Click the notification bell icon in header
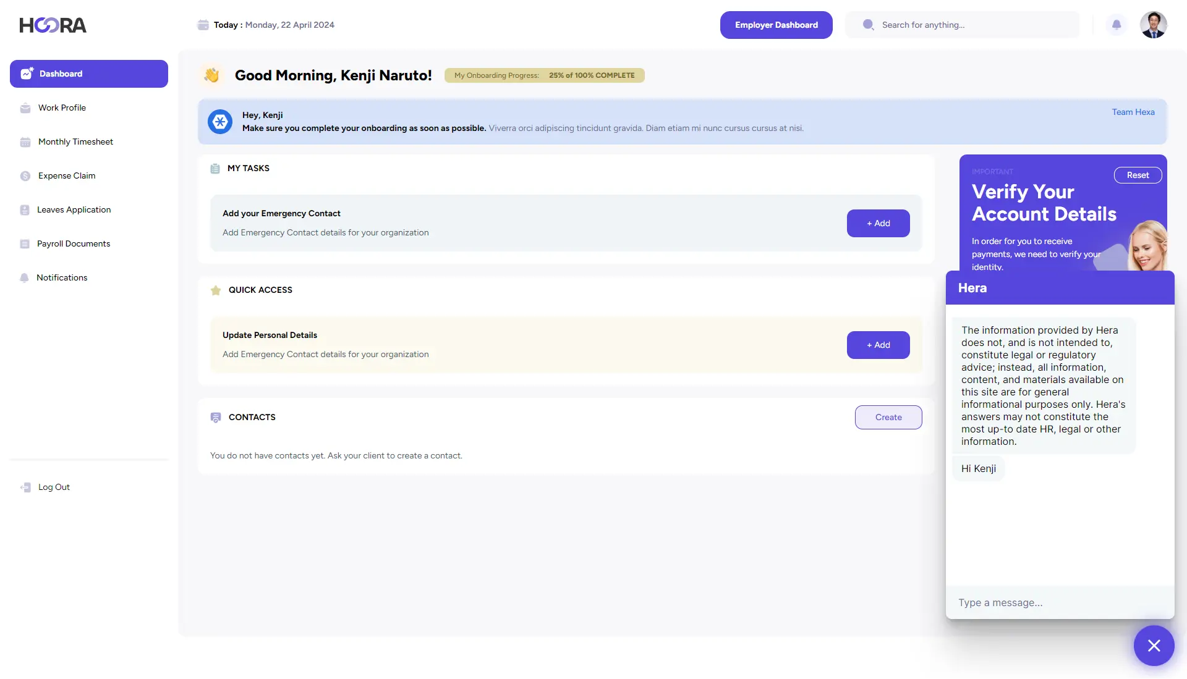 pos(1116,25)
